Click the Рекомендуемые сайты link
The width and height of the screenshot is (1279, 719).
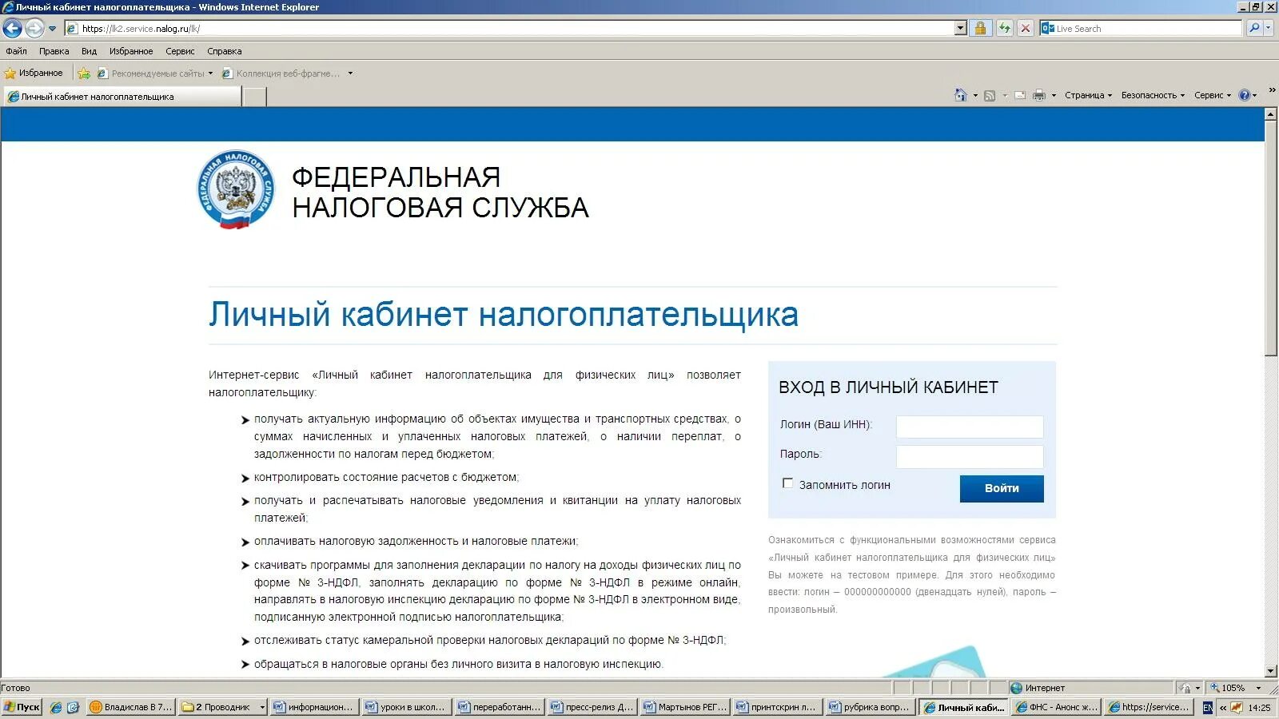click(x=157, y=73)
